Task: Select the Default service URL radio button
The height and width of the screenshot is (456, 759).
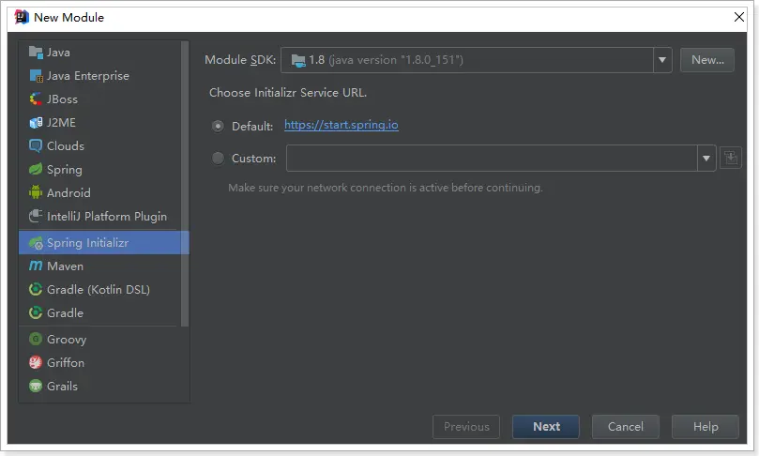Action: (x=219, y=126)
